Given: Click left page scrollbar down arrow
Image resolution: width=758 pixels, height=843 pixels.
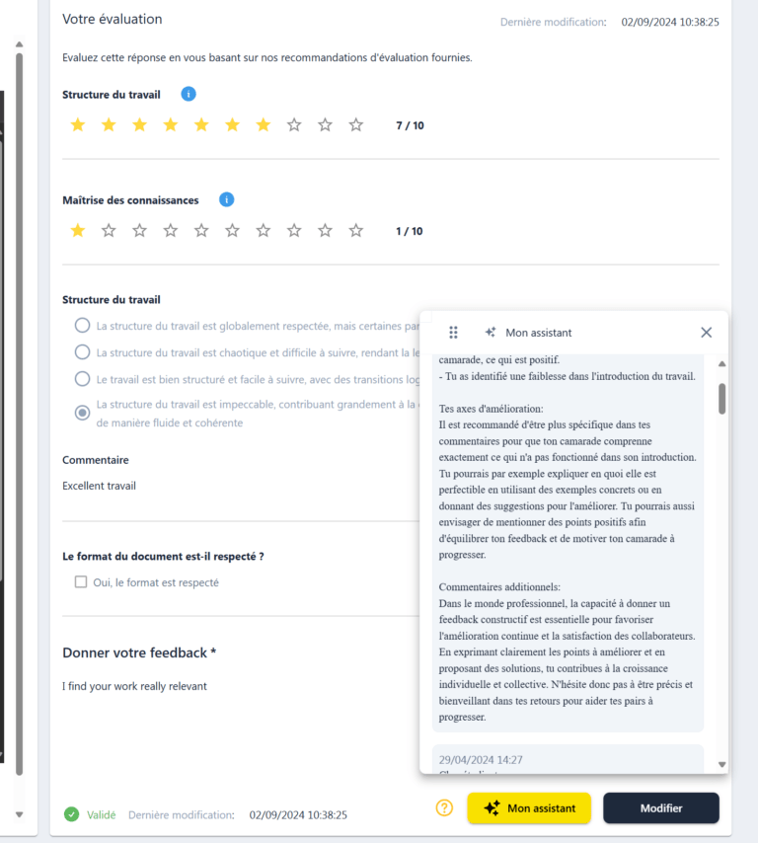Looking at the screenshot, I should click(x=20, y=814).
